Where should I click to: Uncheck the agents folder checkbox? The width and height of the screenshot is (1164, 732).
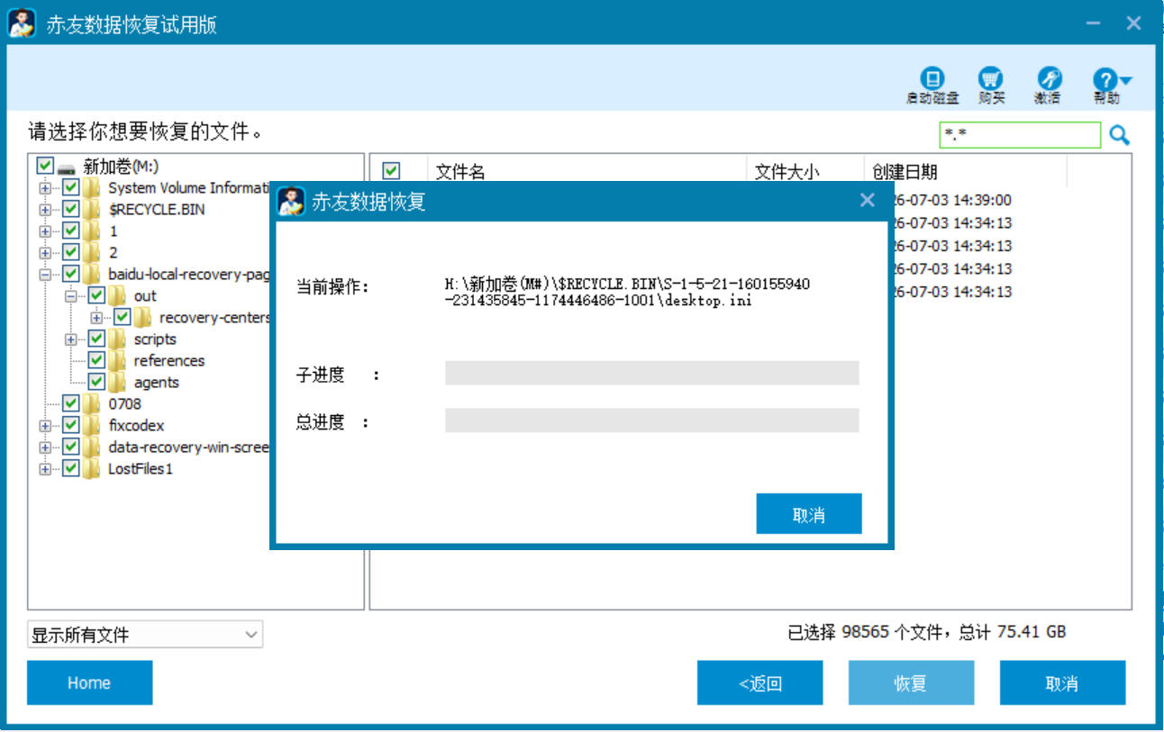(x=96, y=383)
